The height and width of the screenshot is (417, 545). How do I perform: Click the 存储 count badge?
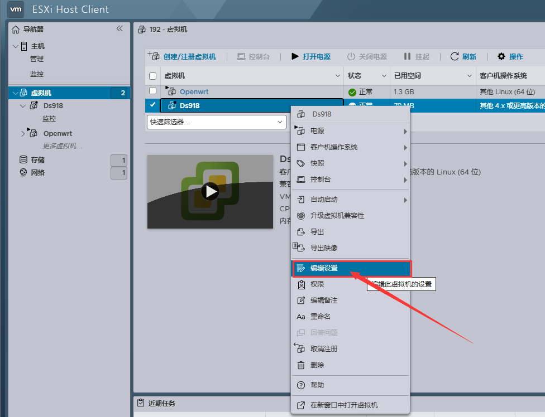[119, 161]
